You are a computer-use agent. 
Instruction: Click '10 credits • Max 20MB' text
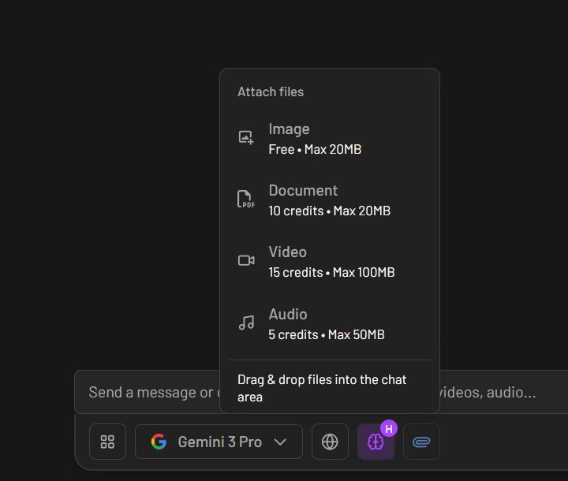pos(329,211)
